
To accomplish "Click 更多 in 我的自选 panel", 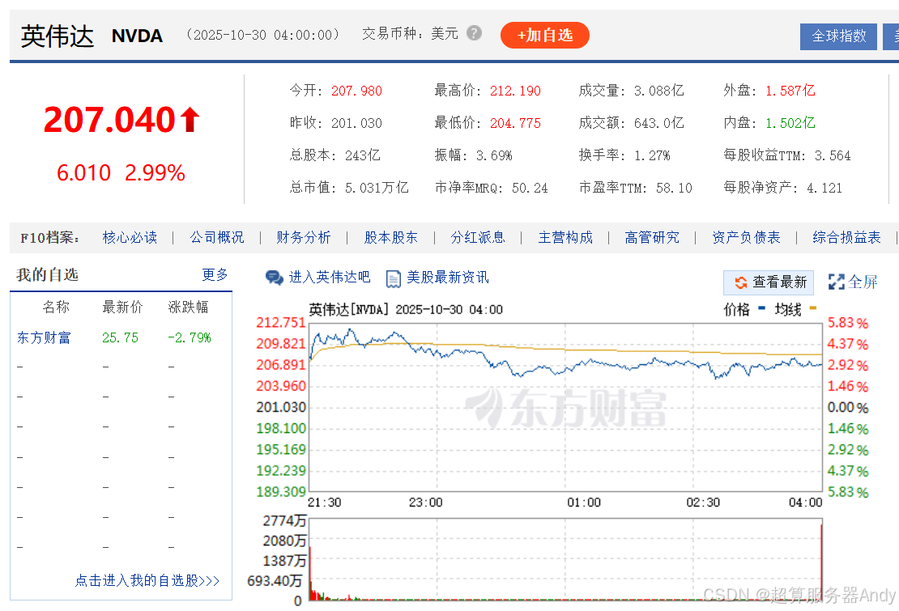I will pyautogui.click(x=215, y=275).
